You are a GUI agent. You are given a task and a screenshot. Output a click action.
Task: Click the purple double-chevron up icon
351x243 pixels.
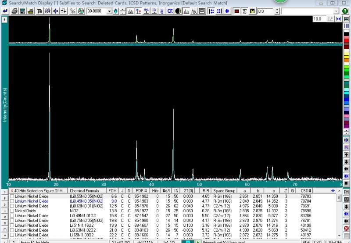346,147
